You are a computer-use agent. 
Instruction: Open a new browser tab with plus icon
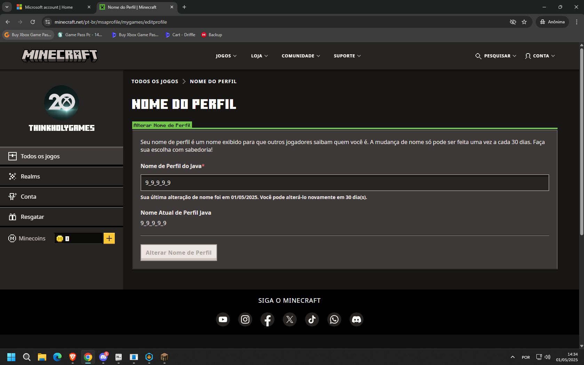click(x=184, y=7)
